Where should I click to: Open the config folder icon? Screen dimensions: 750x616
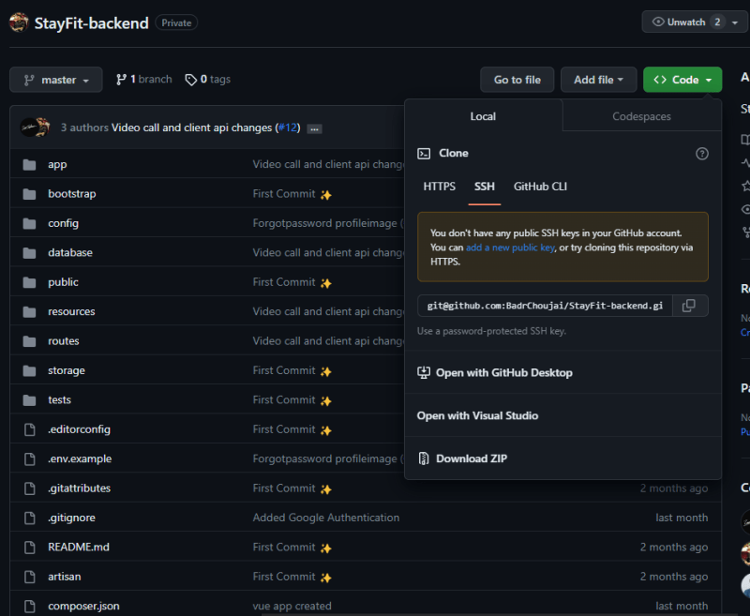29,223
